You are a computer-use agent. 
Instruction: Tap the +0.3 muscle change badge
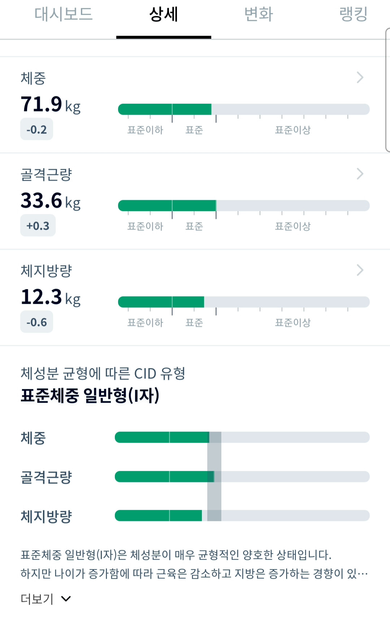(38, 226)
